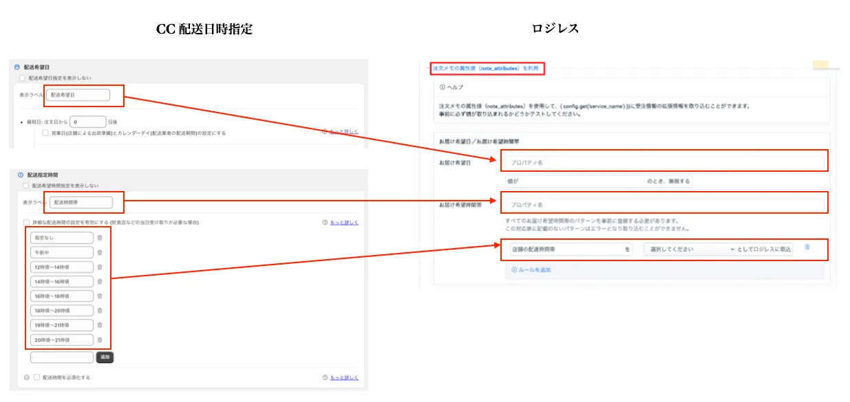Click trash icon beside 20時頃〜21時頃
This screenshot has width=850, height=402.
100,339
